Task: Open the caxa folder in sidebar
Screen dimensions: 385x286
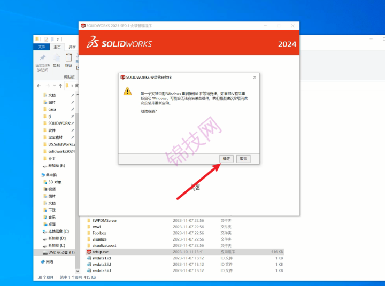Action: click(x=52, y=109)
